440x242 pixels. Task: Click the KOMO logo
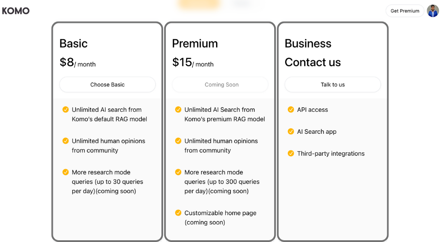[x=16, y=11]
